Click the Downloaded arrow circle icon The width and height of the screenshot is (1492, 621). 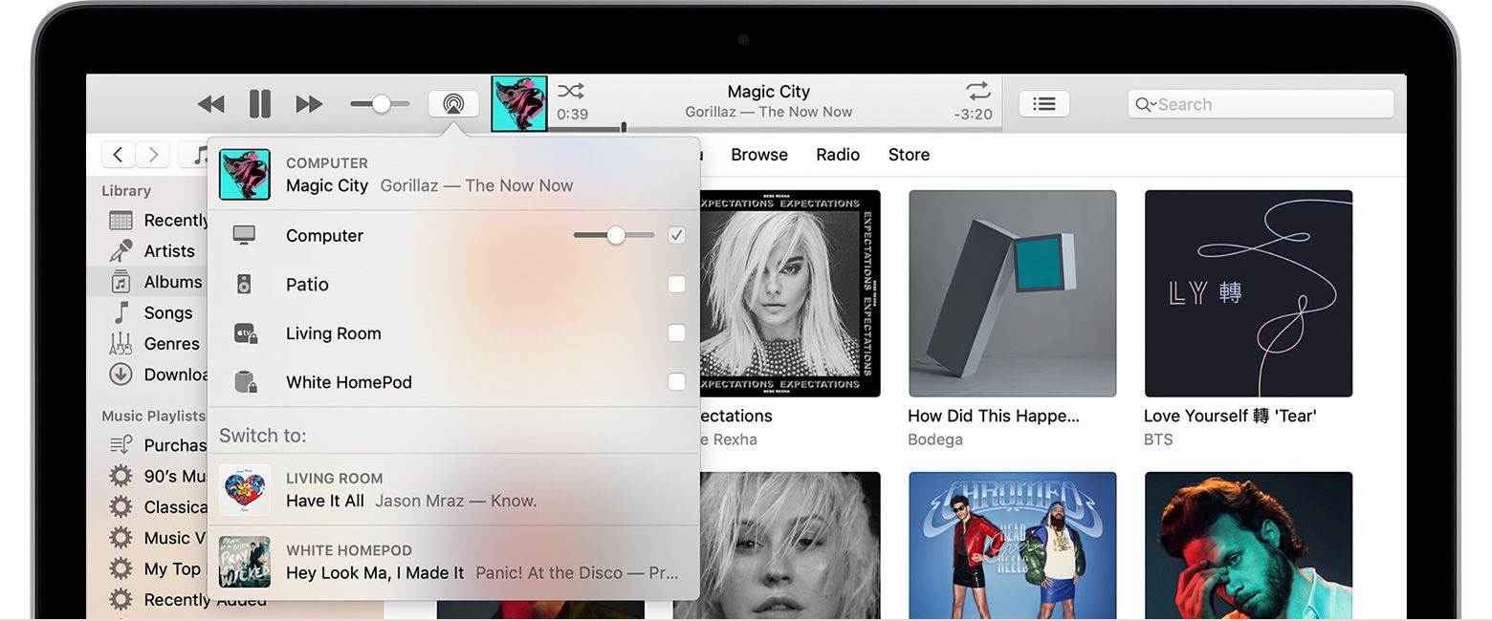121,375
